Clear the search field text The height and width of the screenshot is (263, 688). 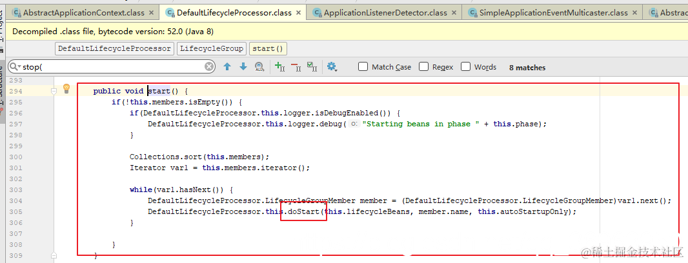(x=209, y=66)
